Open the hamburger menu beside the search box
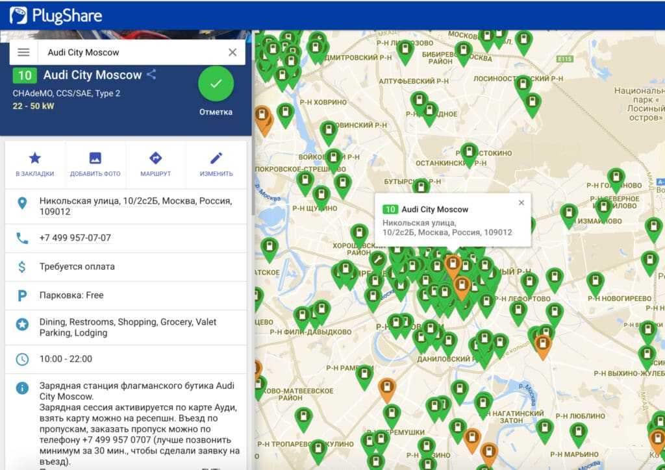 (23, 52)
